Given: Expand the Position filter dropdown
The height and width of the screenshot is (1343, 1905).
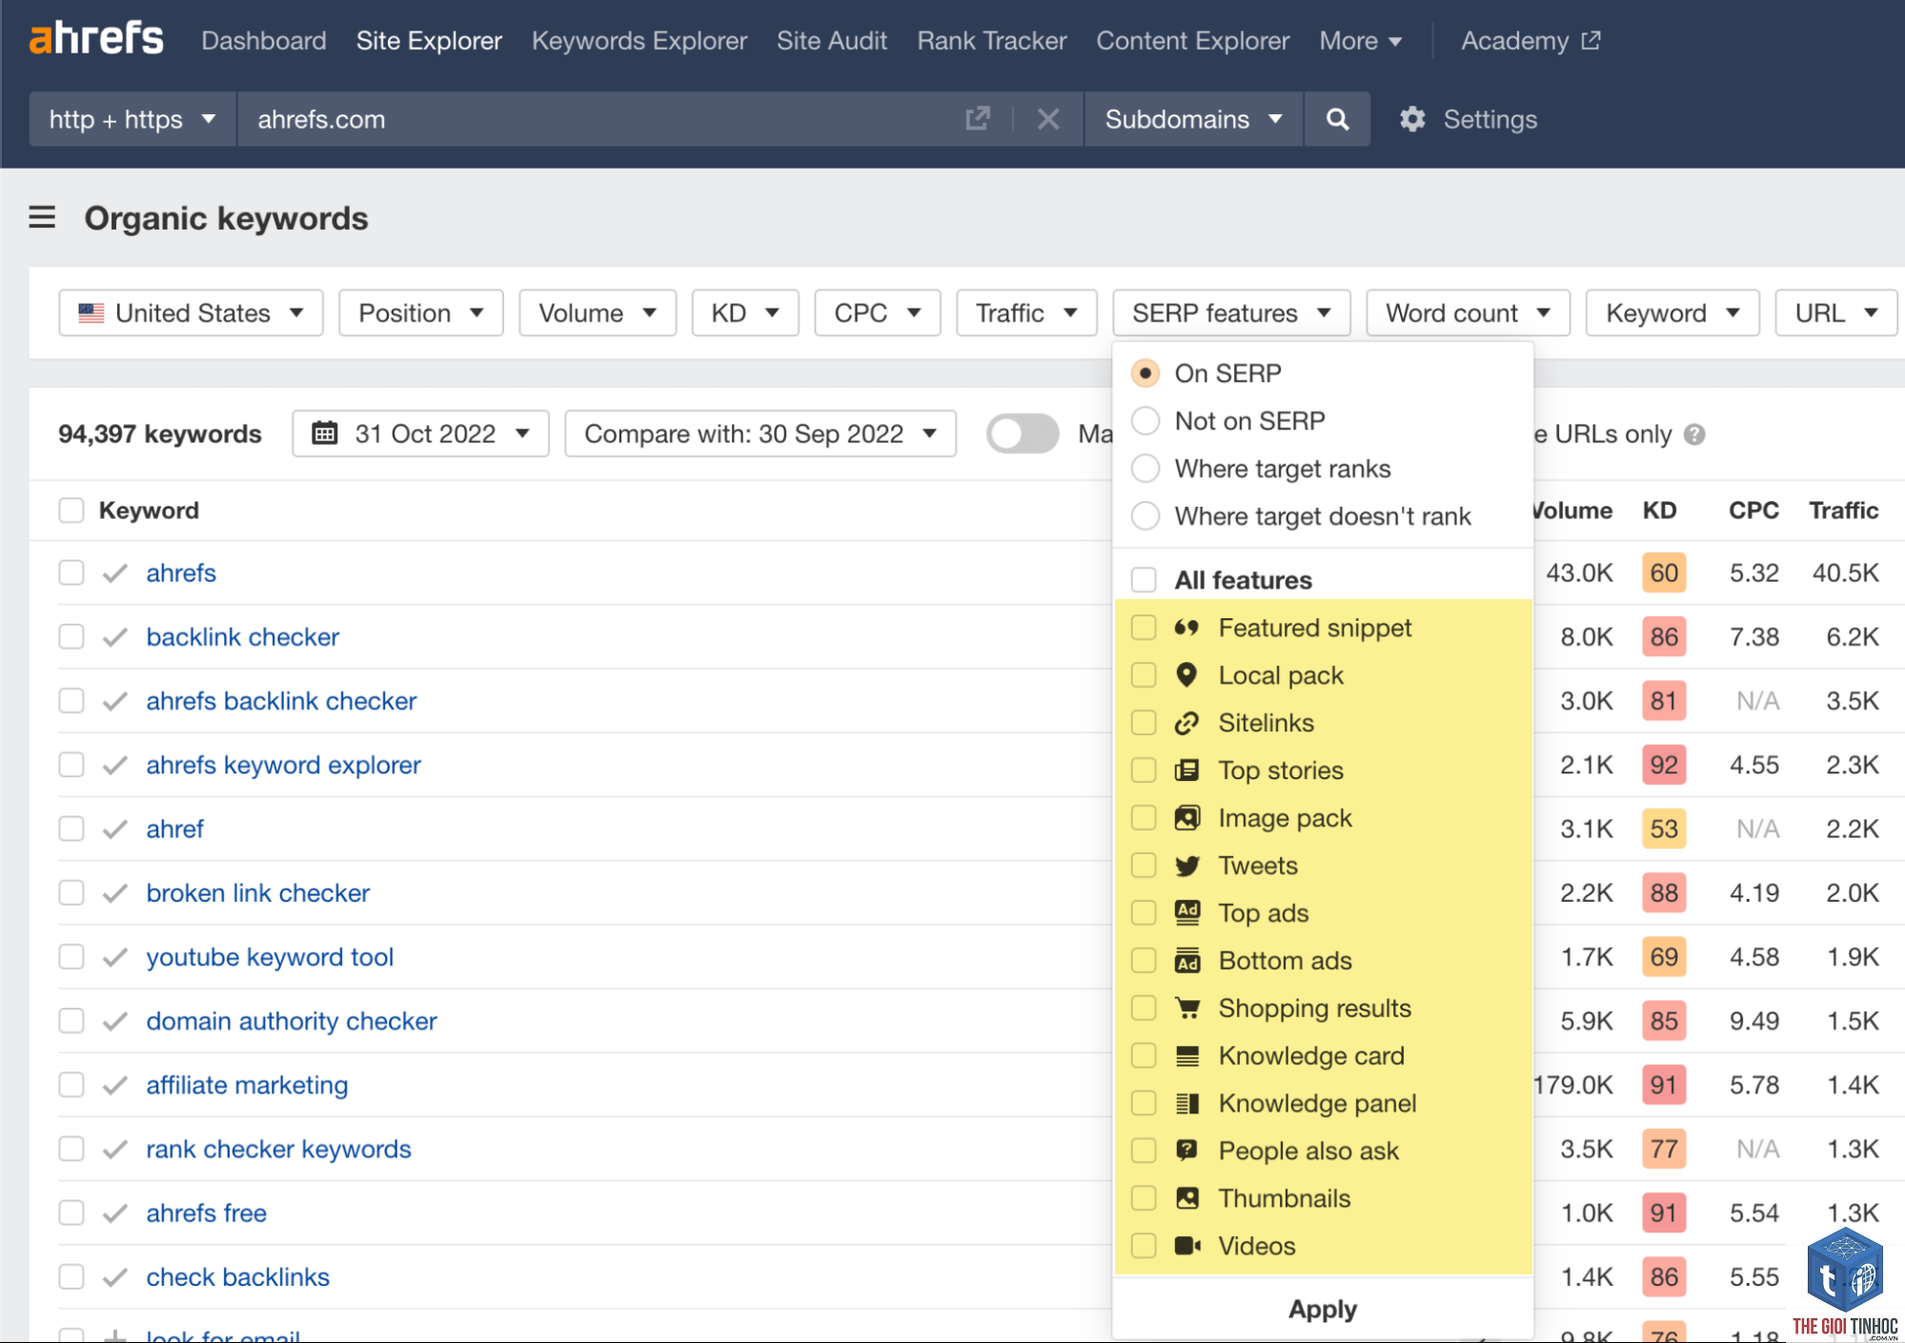Looking at the screenshot, I should (421, 313).
